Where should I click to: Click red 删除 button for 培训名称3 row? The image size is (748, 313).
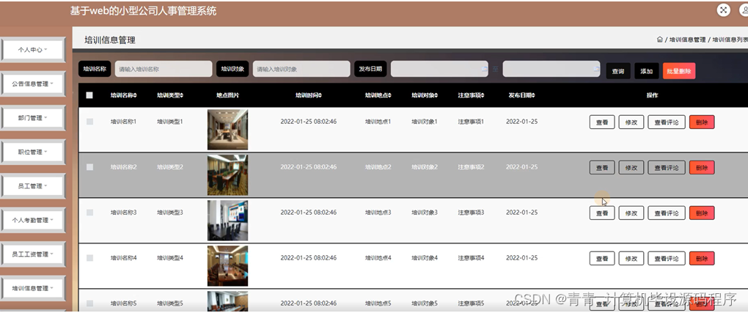click(702, 213)
